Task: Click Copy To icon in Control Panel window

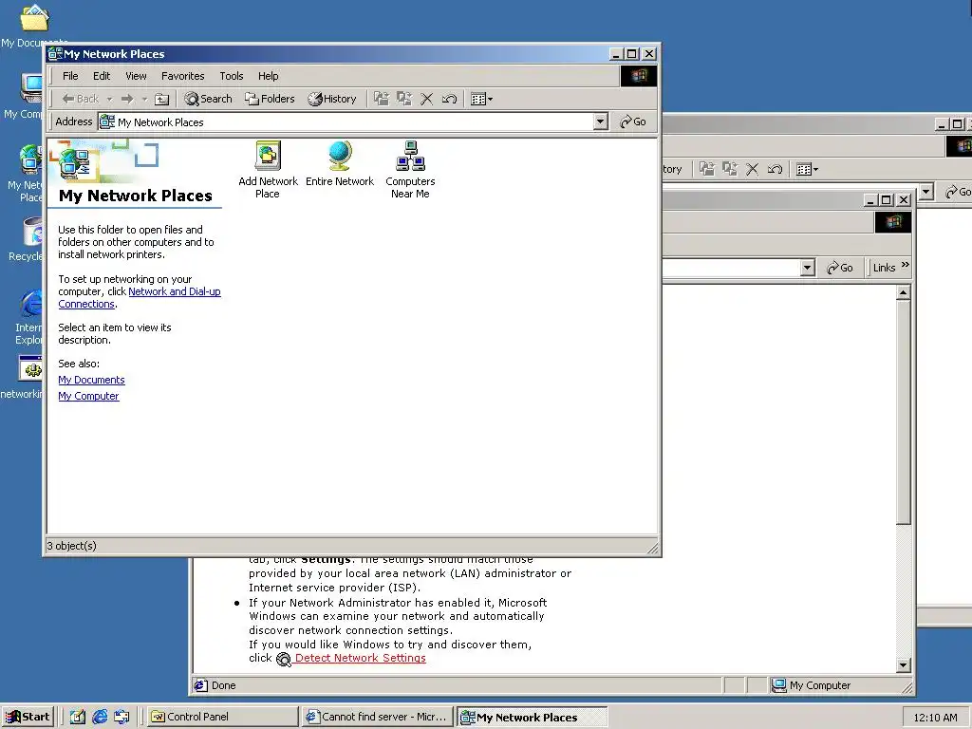Action: point(730,169)
